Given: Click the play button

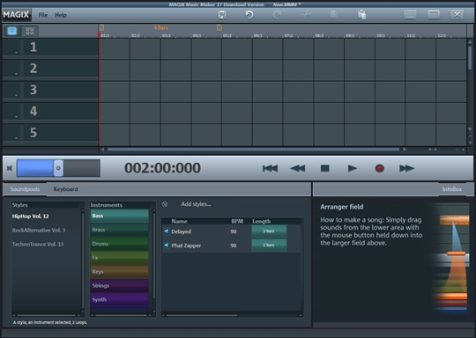Looking at the screenshot, I should tap(352, 168).
